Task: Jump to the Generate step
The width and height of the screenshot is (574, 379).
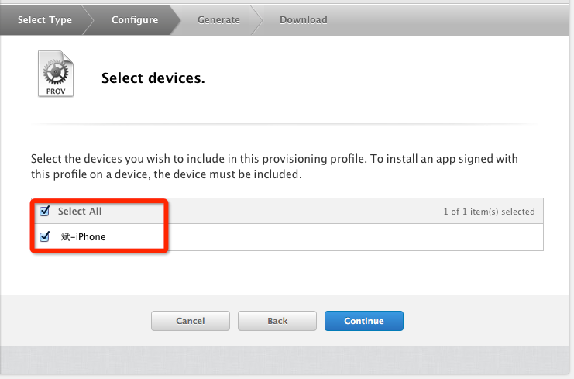Action: [x=218, y=19]
